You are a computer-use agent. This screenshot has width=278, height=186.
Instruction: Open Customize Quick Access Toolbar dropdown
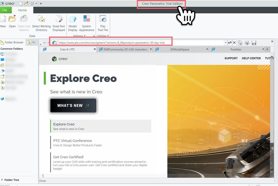tap(41, 3)
